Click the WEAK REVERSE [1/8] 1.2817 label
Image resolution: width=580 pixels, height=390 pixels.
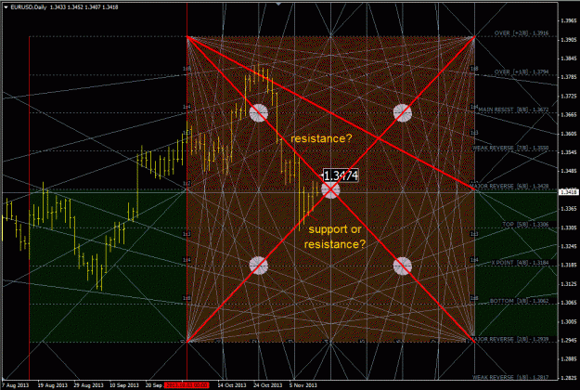pyautogui.click(x=510, y=377)
